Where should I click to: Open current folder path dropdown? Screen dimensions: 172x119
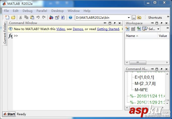click(129, 18)
